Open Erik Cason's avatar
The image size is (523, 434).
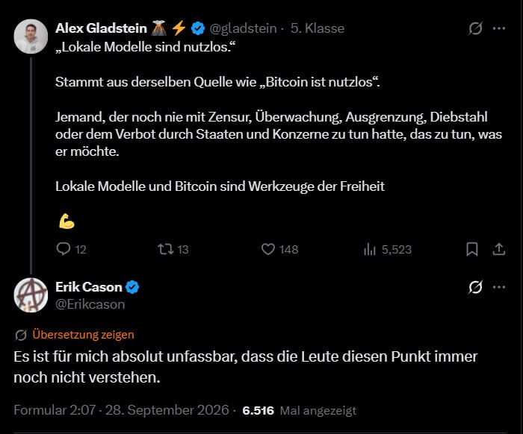[x=31, y=295]
